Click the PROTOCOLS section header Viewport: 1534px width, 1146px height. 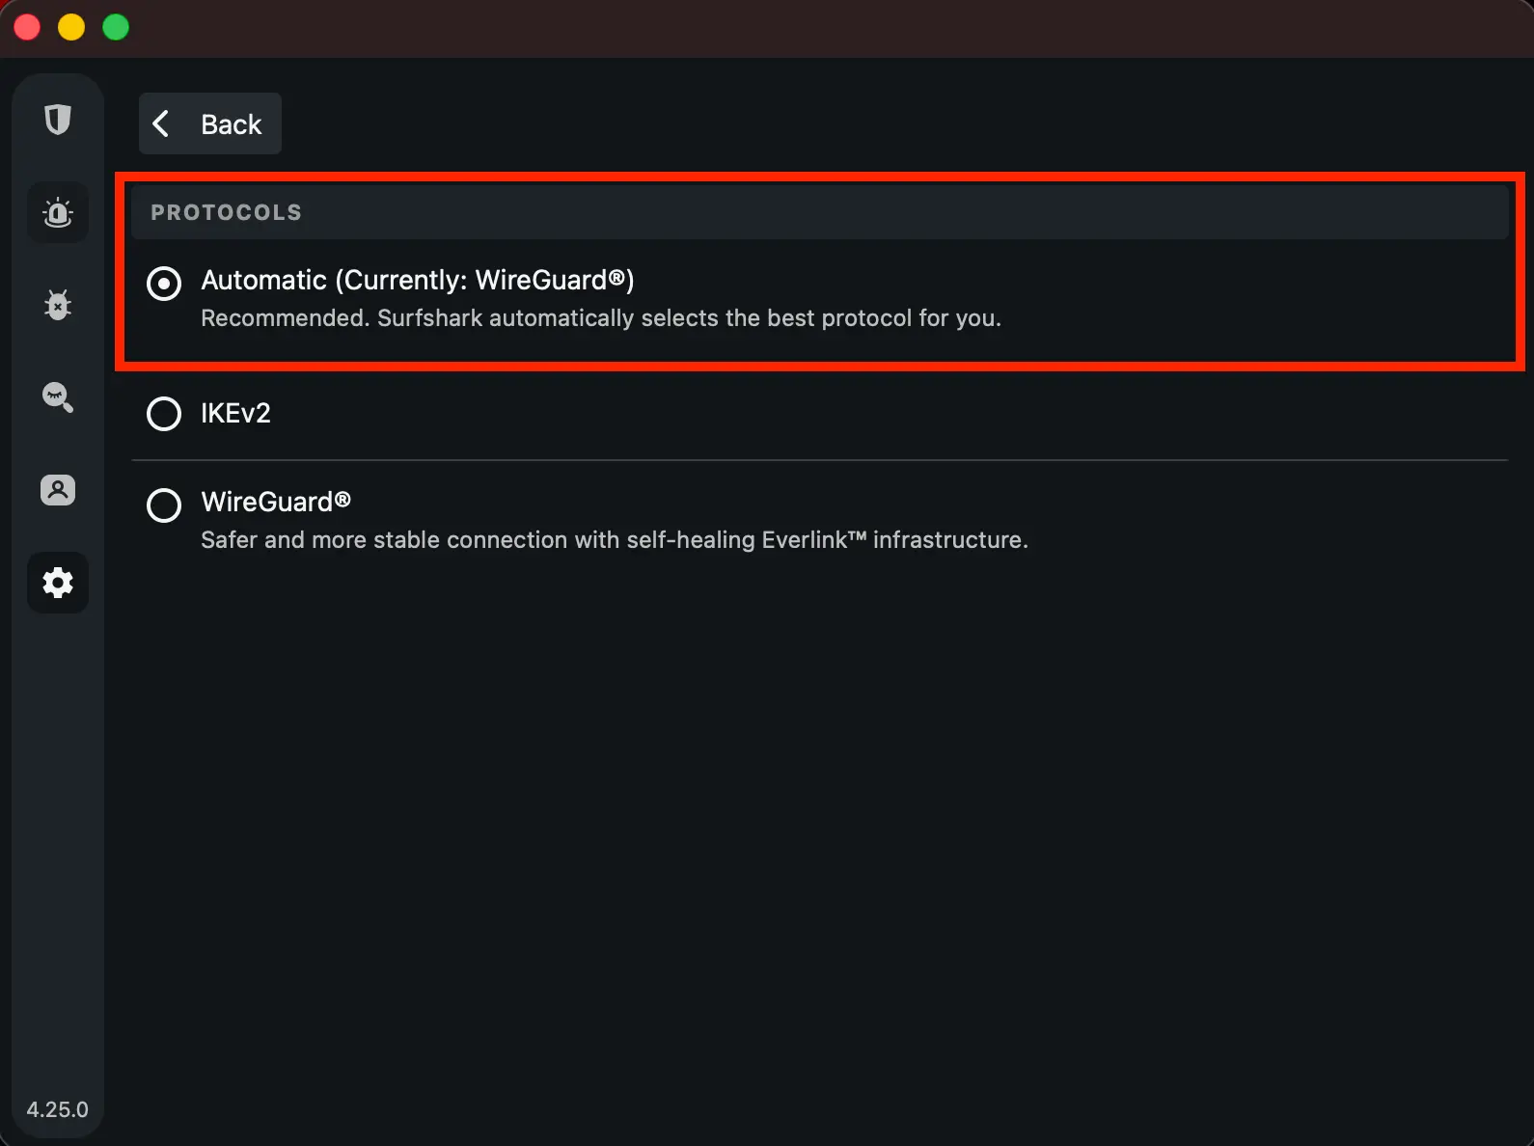click(226, 212)
